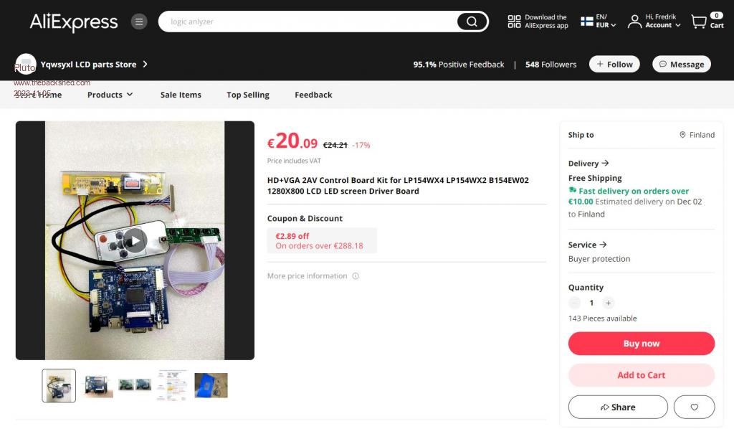Screen dimensions: 734x429
Task: Click the Buy now button
Action: pos(641,344)
